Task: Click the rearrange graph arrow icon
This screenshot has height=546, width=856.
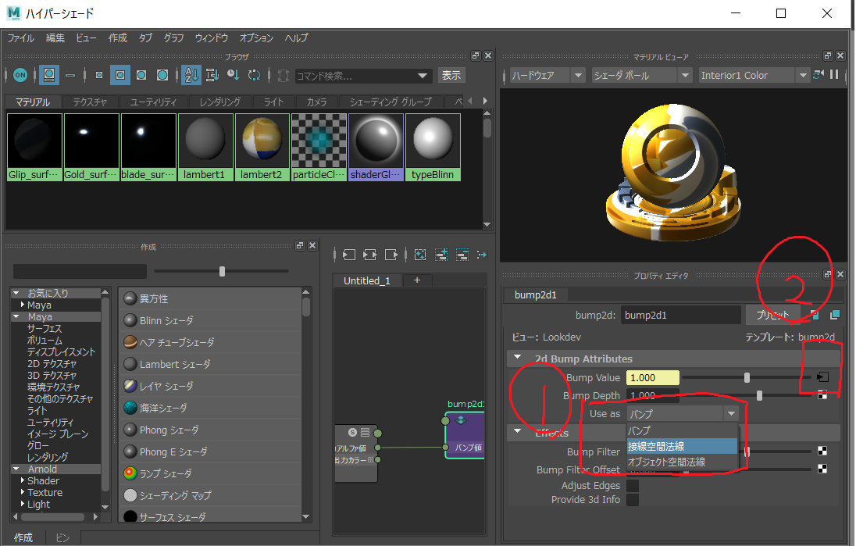Action: click(x=481, y=255)
